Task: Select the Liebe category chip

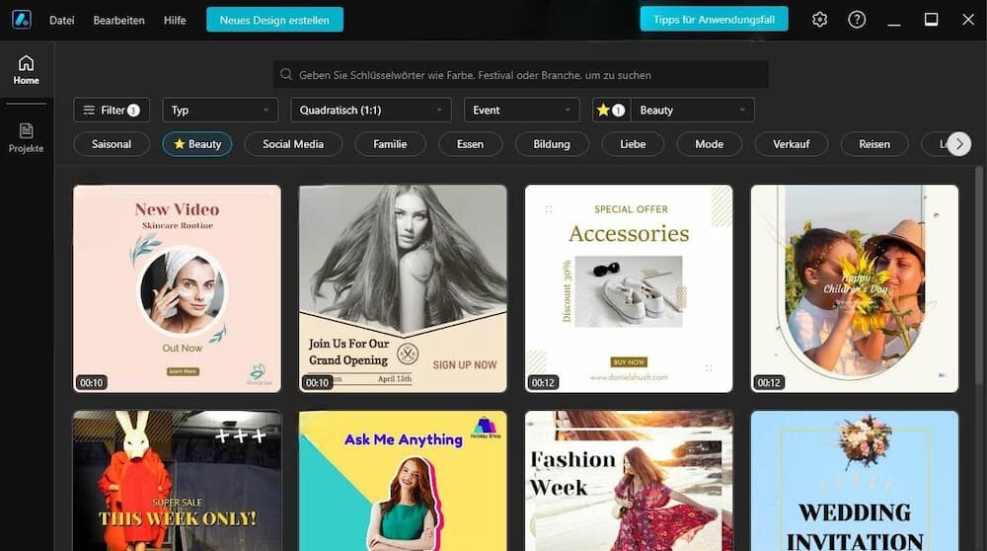Action: click(633, 144)
